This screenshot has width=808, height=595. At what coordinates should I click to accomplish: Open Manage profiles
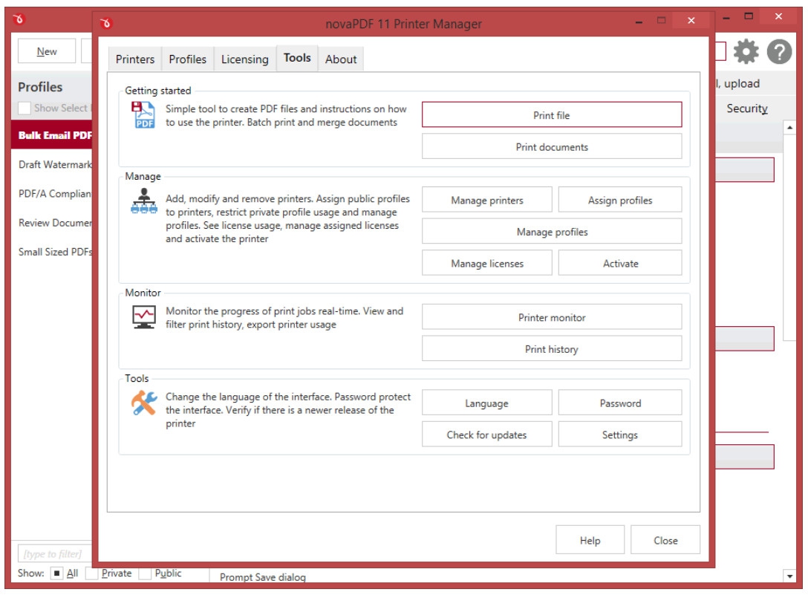point(551,232)
